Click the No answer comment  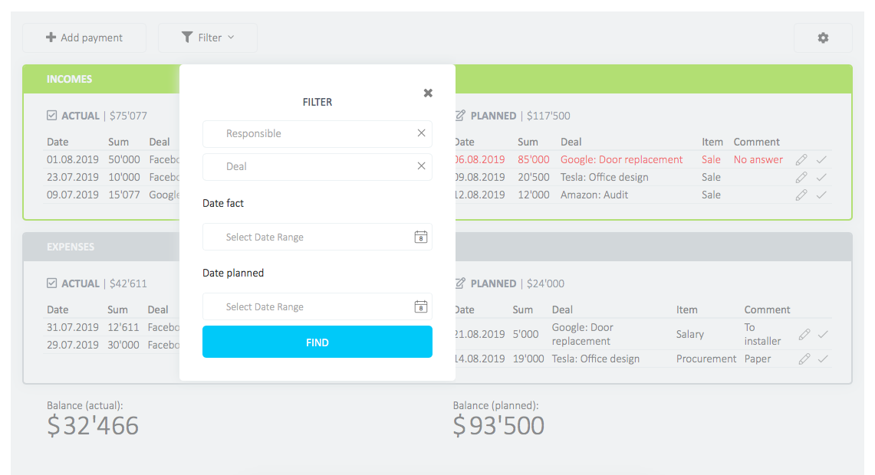tap(758, 159)
